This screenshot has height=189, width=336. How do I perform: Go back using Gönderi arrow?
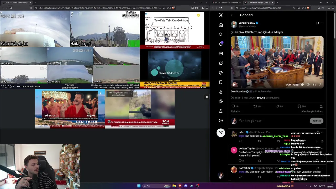coord(232,15)
